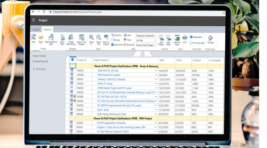Collapse HPRB - Power & Recovery group
This screenshot has width=267, height=148.
(x=94, y=66)
